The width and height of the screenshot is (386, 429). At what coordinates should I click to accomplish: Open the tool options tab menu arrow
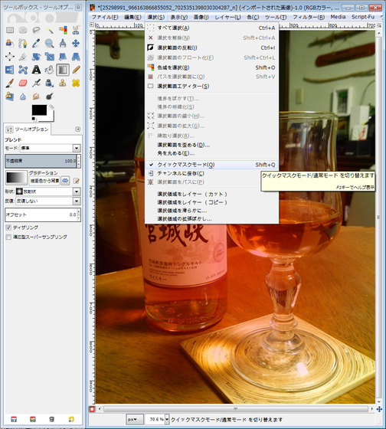(77, 129)
